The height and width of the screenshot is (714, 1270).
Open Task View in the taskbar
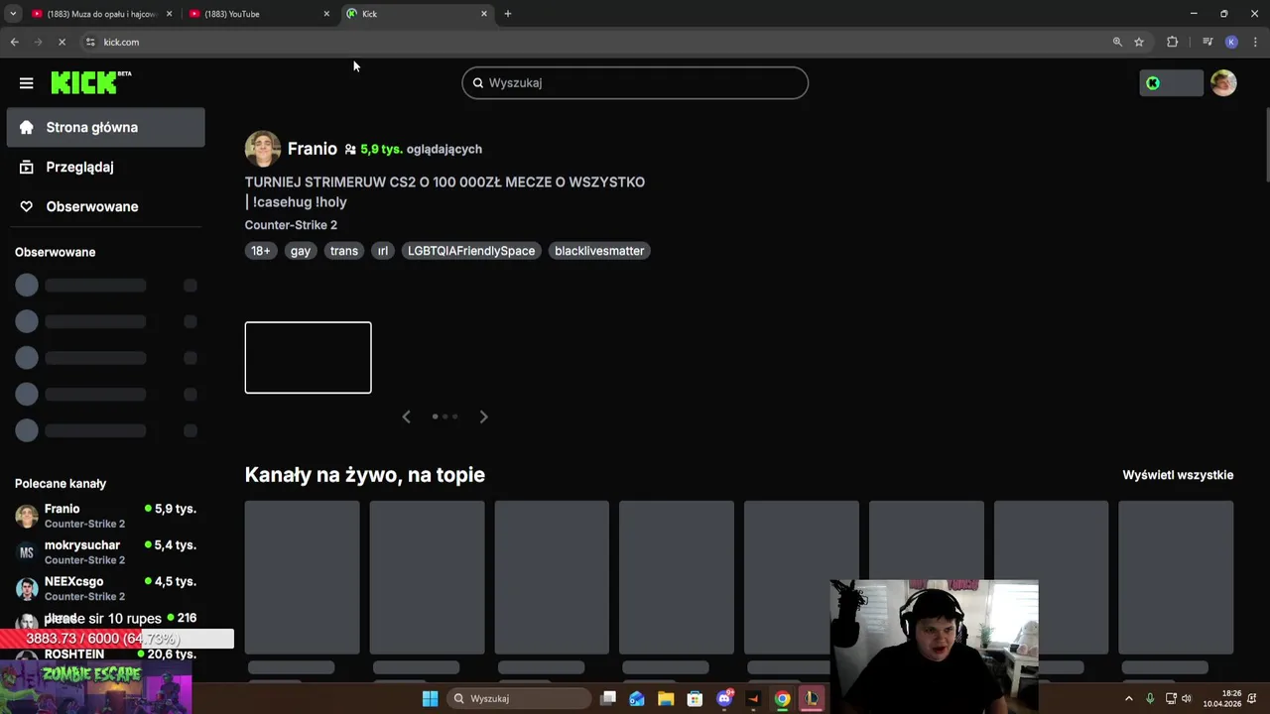pos(608,698)
